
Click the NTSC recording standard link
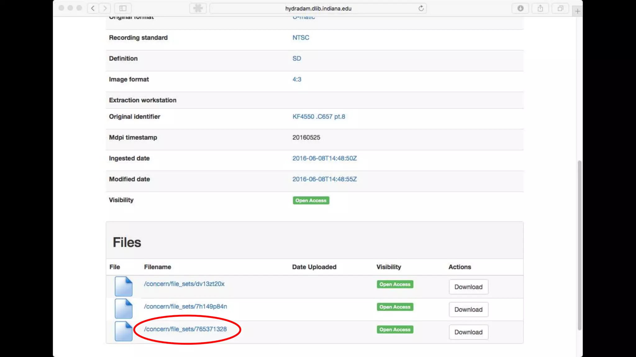pyautogui.click(x=301, y=37)
